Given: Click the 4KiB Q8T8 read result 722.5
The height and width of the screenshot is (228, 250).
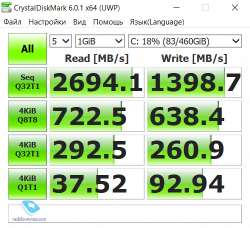Looking at the screenshot, I should tap(97, 116).
